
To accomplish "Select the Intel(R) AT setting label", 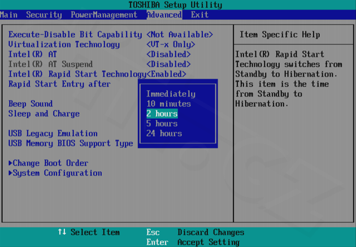I will point(32,54).
